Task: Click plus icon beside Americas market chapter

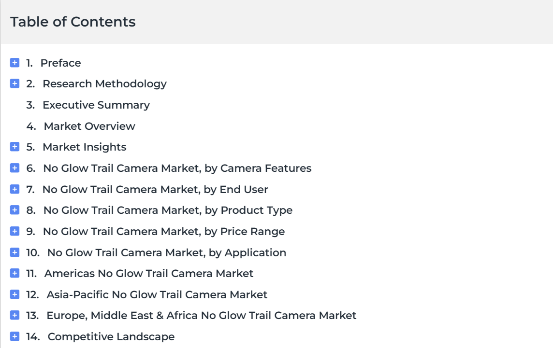Action: [x=15, y=273]
